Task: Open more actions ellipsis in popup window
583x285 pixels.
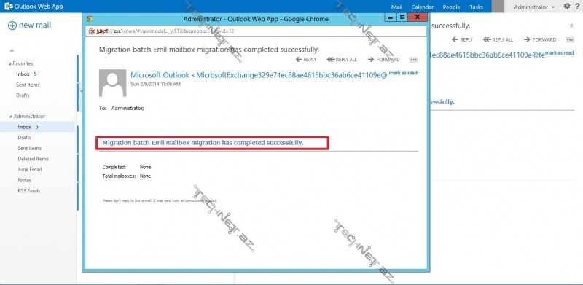Action: pyautogui.click(x=413, y=60)
